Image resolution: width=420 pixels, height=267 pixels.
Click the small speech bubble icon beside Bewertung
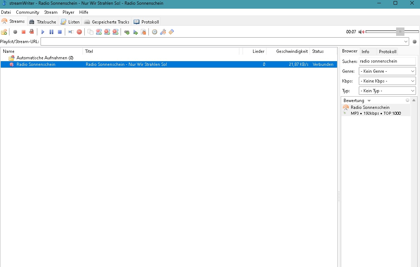(407, 100)
